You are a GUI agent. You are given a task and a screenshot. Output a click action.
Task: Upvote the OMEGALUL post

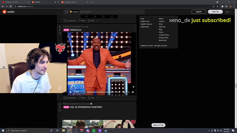click(x=60, y=27)
